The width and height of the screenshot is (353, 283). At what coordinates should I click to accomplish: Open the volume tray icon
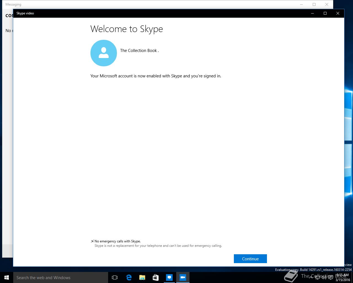[324, 277]
